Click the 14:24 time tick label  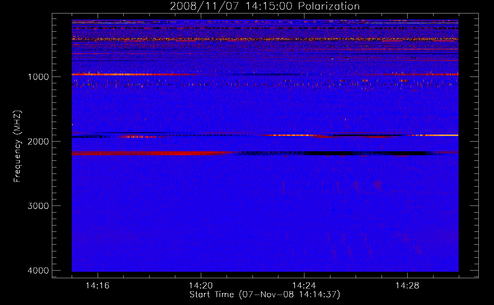tap(304, 286)
